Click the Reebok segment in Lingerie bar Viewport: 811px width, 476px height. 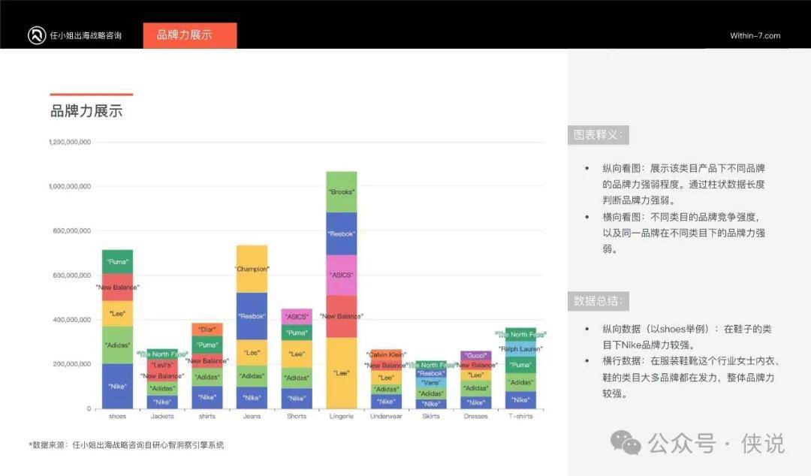(x=342, y=233)
